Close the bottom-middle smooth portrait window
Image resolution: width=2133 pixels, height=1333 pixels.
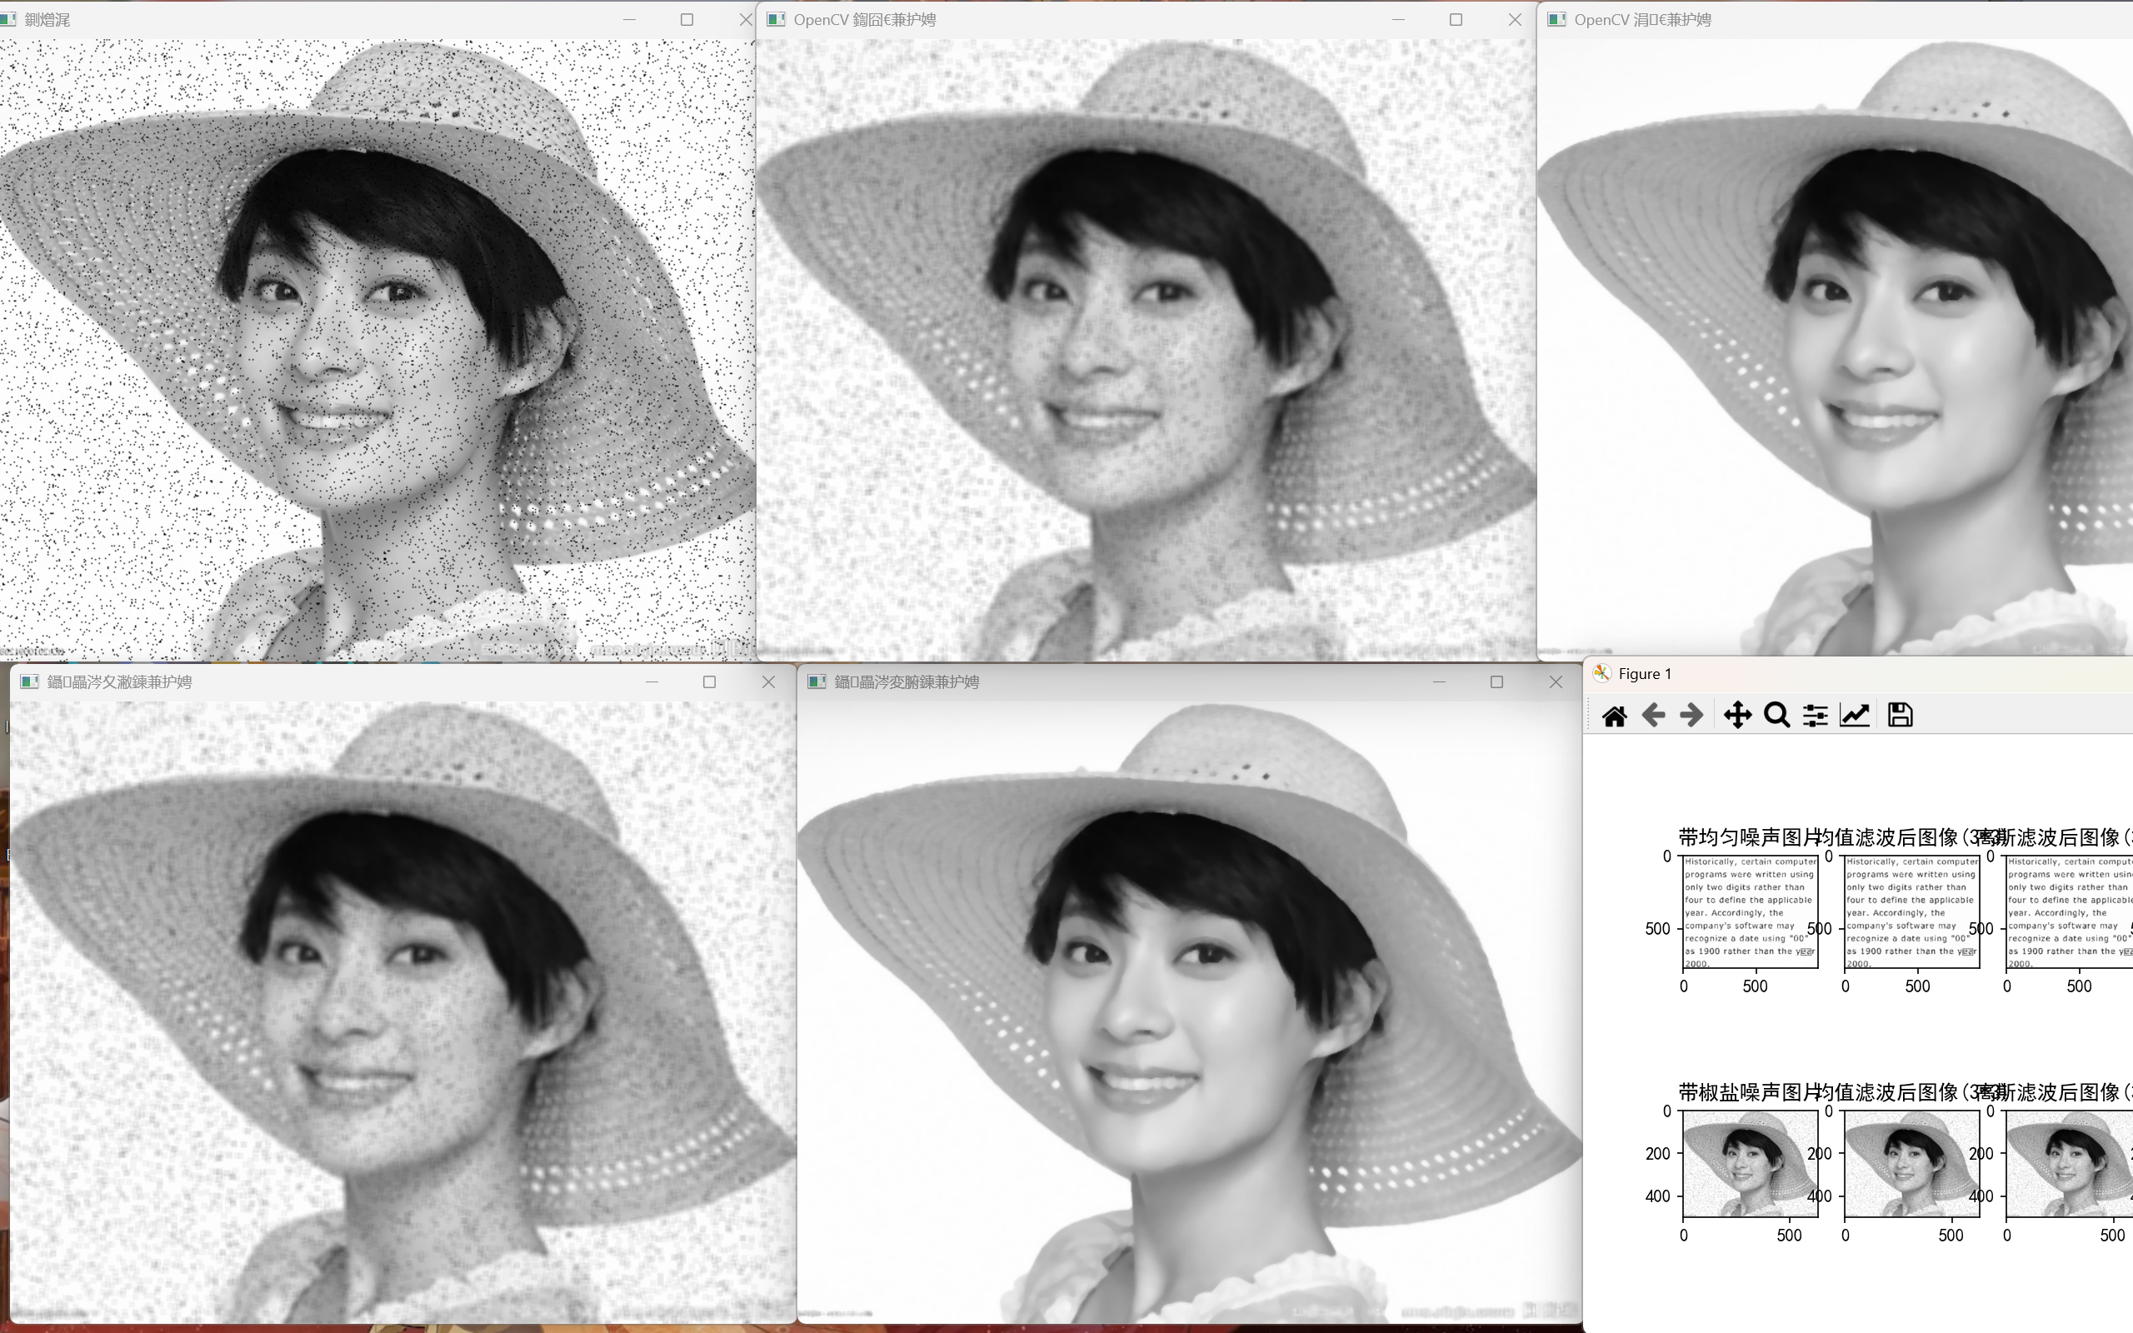coord(1556,681)
